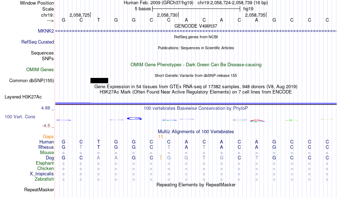The image size is (337, 198).
Task: Click the Common dbSNP(155) track label
Action: pos(31,80)
